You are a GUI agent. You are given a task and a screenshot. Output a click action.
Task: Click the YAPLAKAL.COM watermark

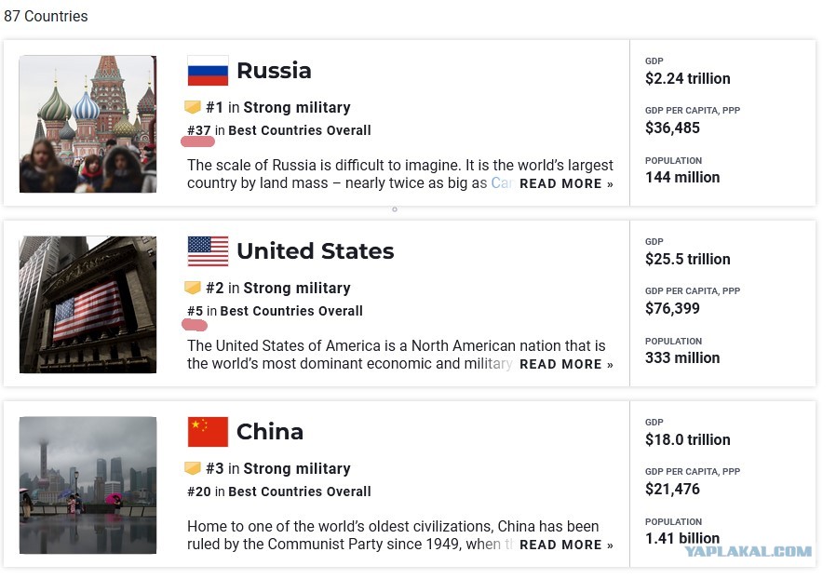click(748, 551)
